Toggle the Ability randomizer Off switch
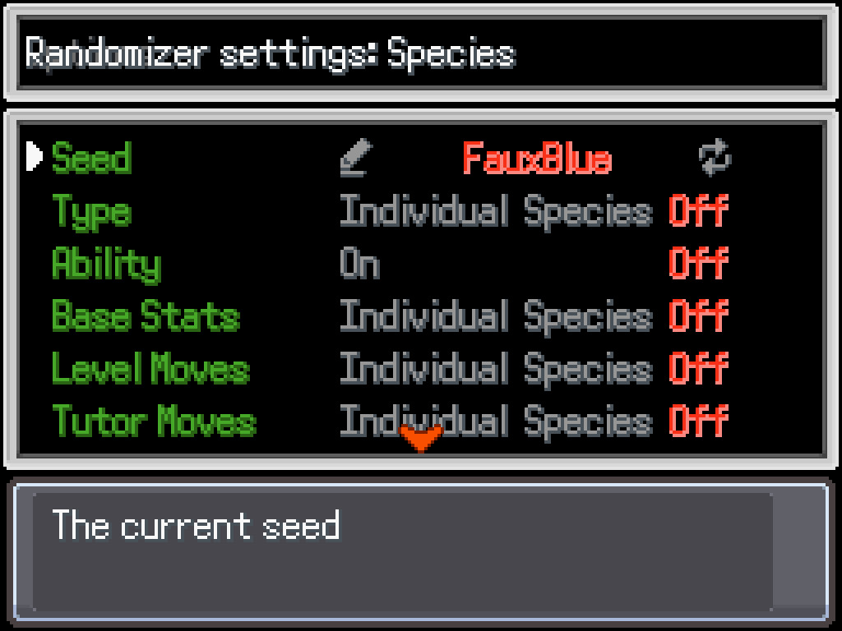 tap(698, 264)
